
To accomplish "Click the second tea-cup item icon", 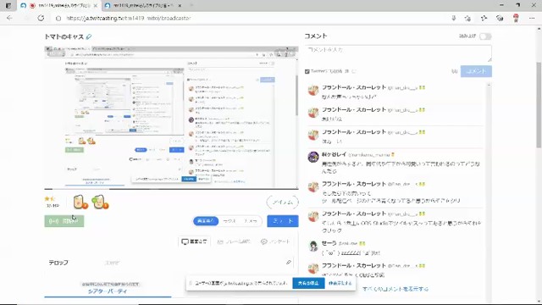I will pos(100,202).
